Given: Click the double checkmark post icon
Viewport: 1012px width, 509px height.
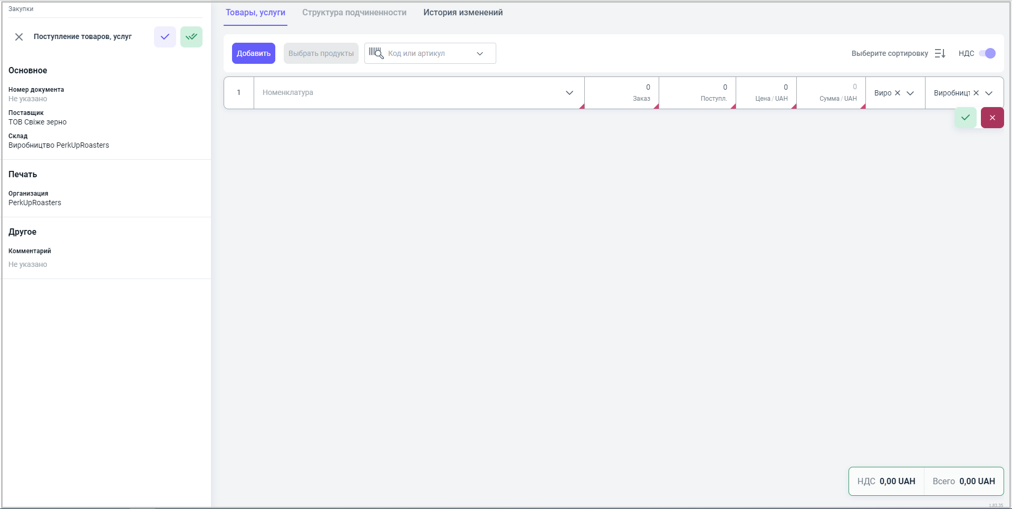Looking at the screenshot, I should 191,37.
